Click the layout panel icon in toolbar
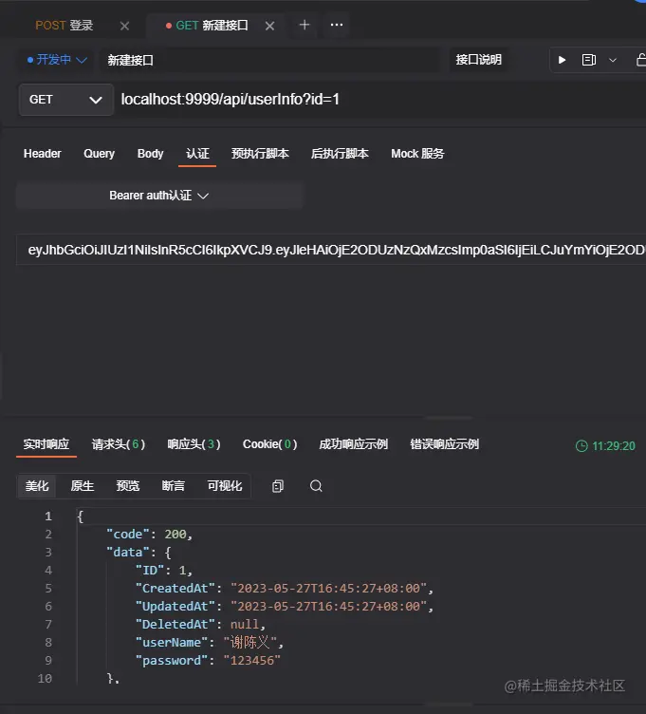 (x=589, y=60)
